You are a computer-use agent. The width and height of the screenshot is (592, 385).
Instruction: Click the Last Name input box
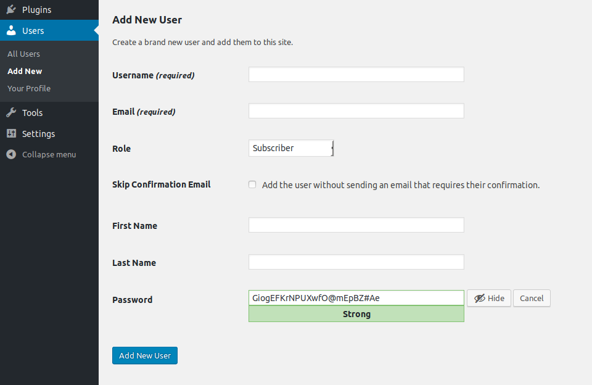pyautogui.click(x=356, y=262)
